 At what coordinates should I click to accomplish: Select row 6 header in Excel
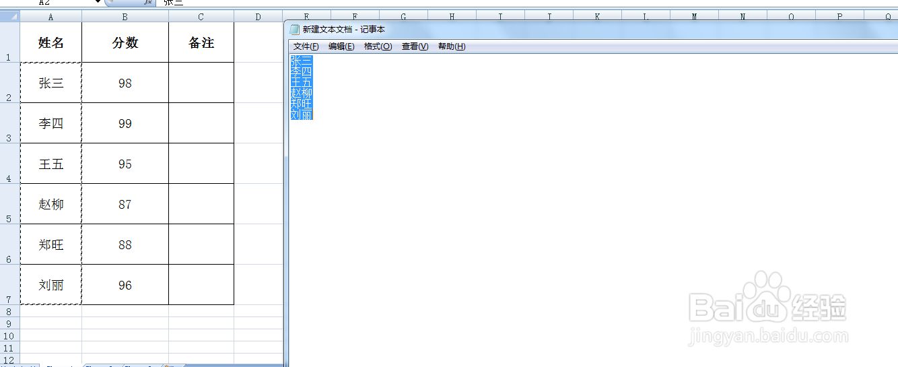[x=10, y=244]
